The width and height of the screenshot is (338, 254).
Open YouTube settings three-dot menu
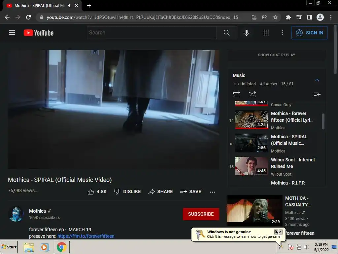282,33
